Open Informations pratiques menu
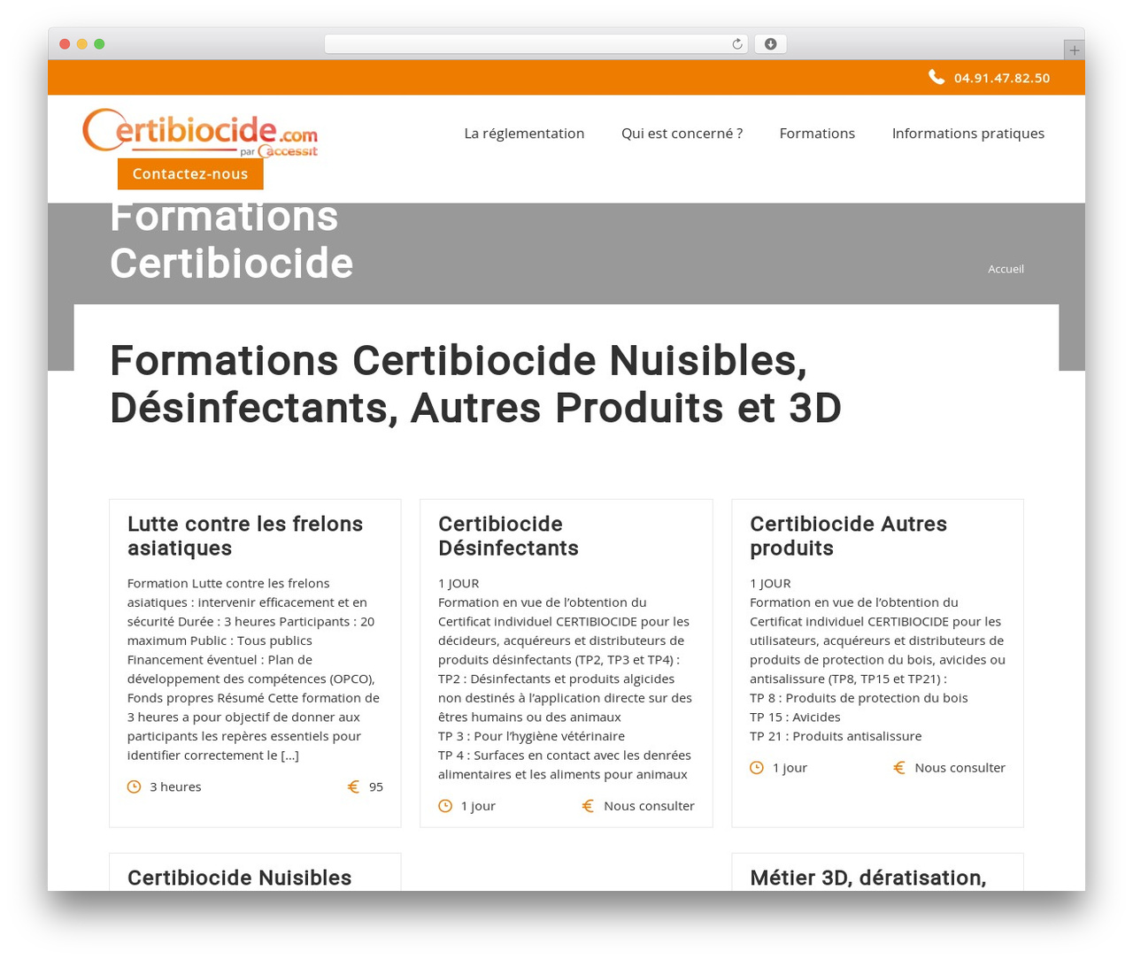The image size is (1133, 959). pos(967,134)
